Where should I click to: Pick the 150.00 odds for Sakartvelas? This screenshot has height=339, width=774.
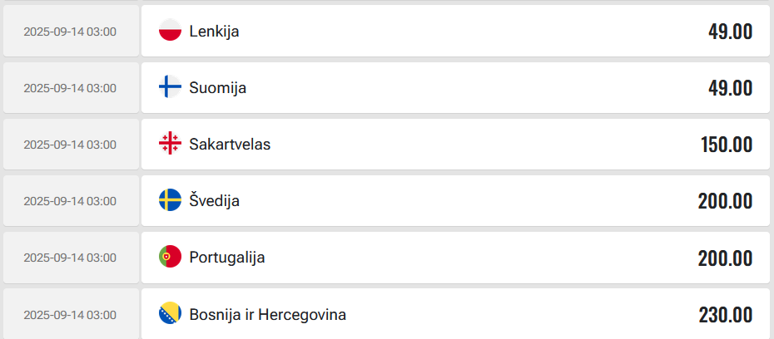pos(727,145)
